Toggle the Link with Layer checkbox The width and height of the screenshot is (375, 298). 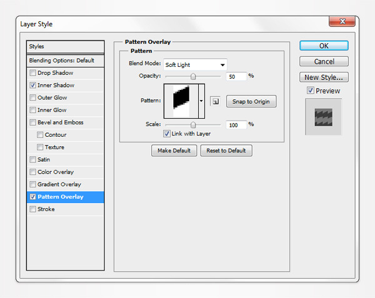166,134
